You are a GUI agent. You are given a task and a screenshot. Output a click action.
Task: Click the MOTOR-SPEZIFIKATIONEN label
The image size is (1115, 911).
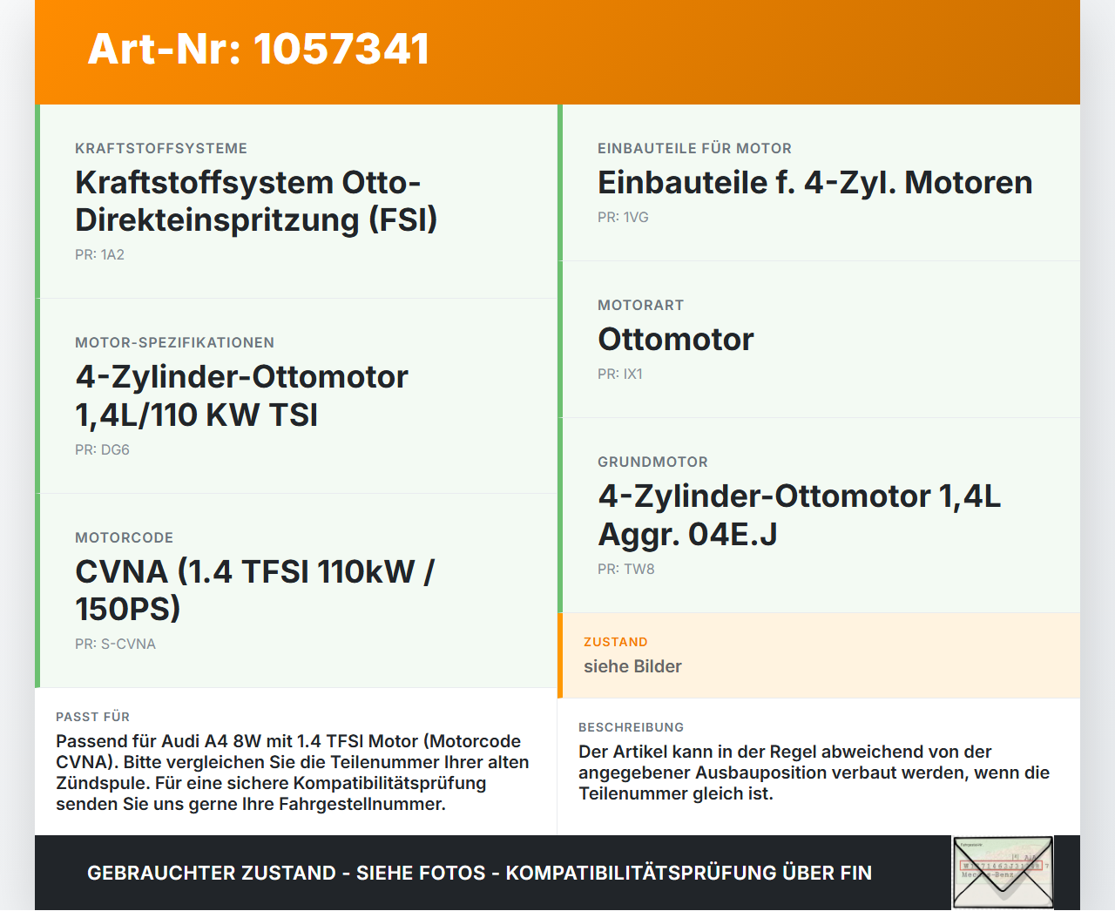tap(174, 342)
